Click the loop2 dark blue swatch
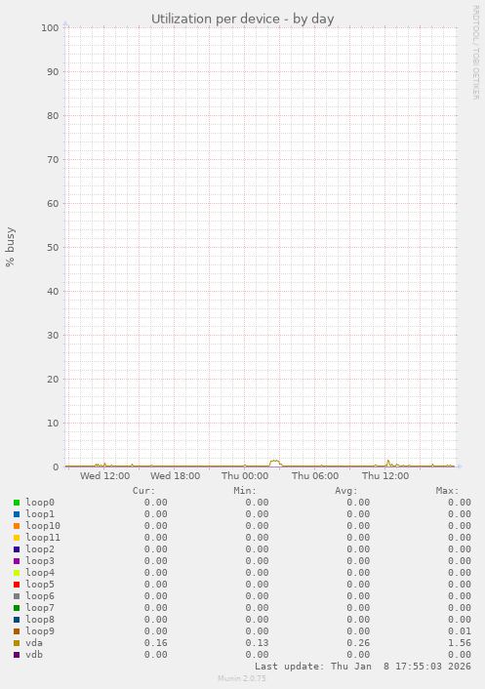485x689 pixels. click(x=17, y=549)
